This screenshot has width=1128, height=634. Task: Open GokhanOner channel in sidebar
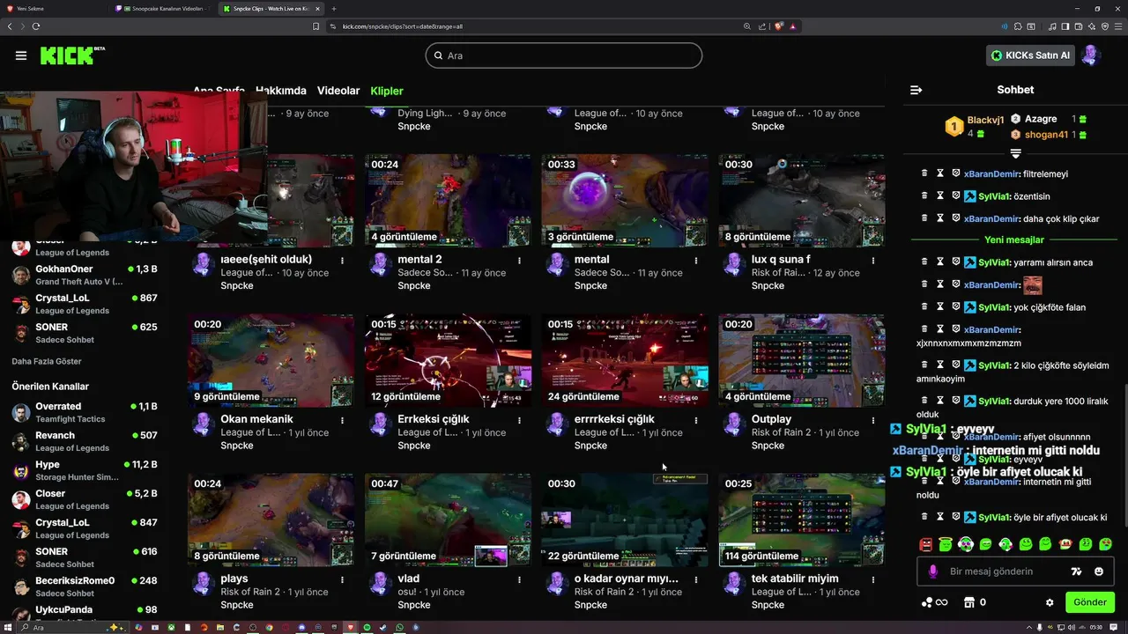(x=84, y=275)
